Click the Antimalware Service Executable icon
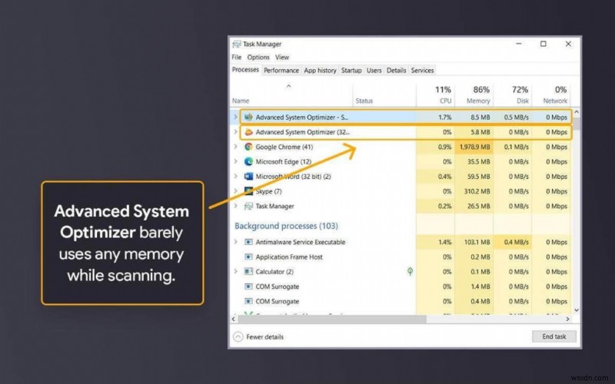This screenshot has height=384, width=615. pos(248,242)
